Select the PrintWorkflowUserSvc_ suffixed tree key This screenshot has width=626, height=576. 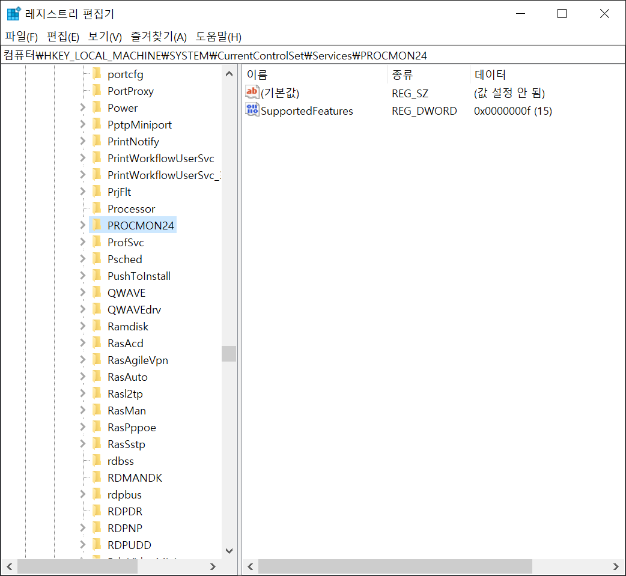pyautogui.click(x=164, y=175)
